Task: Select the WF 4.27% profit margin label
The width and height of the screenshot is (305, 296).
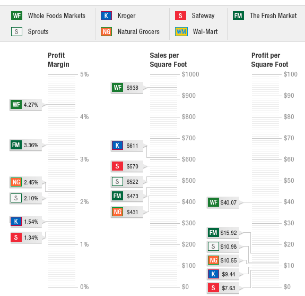Action: pyautogui.click(x=25, y=105)
